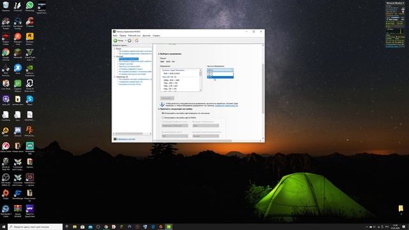Open AIMP desktop shortcut
The width and height of the screenshot is (409, 230).
(6, 132)
